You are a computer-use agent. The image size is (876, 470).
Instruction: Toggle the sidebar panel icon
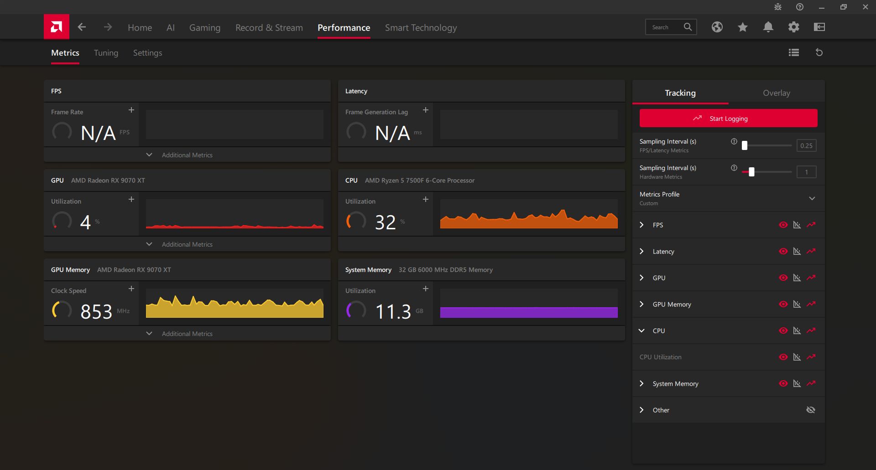819,27
